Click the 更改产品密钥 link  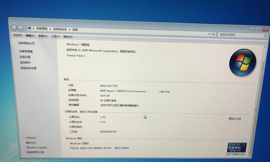(x=122, y=148)
